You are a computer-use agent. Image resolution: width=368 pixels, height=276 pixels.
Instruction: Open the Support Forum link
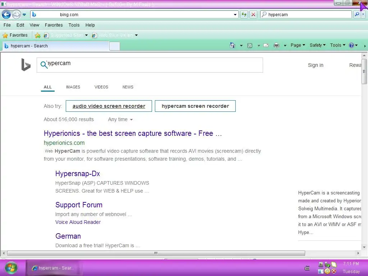point(79,205)
